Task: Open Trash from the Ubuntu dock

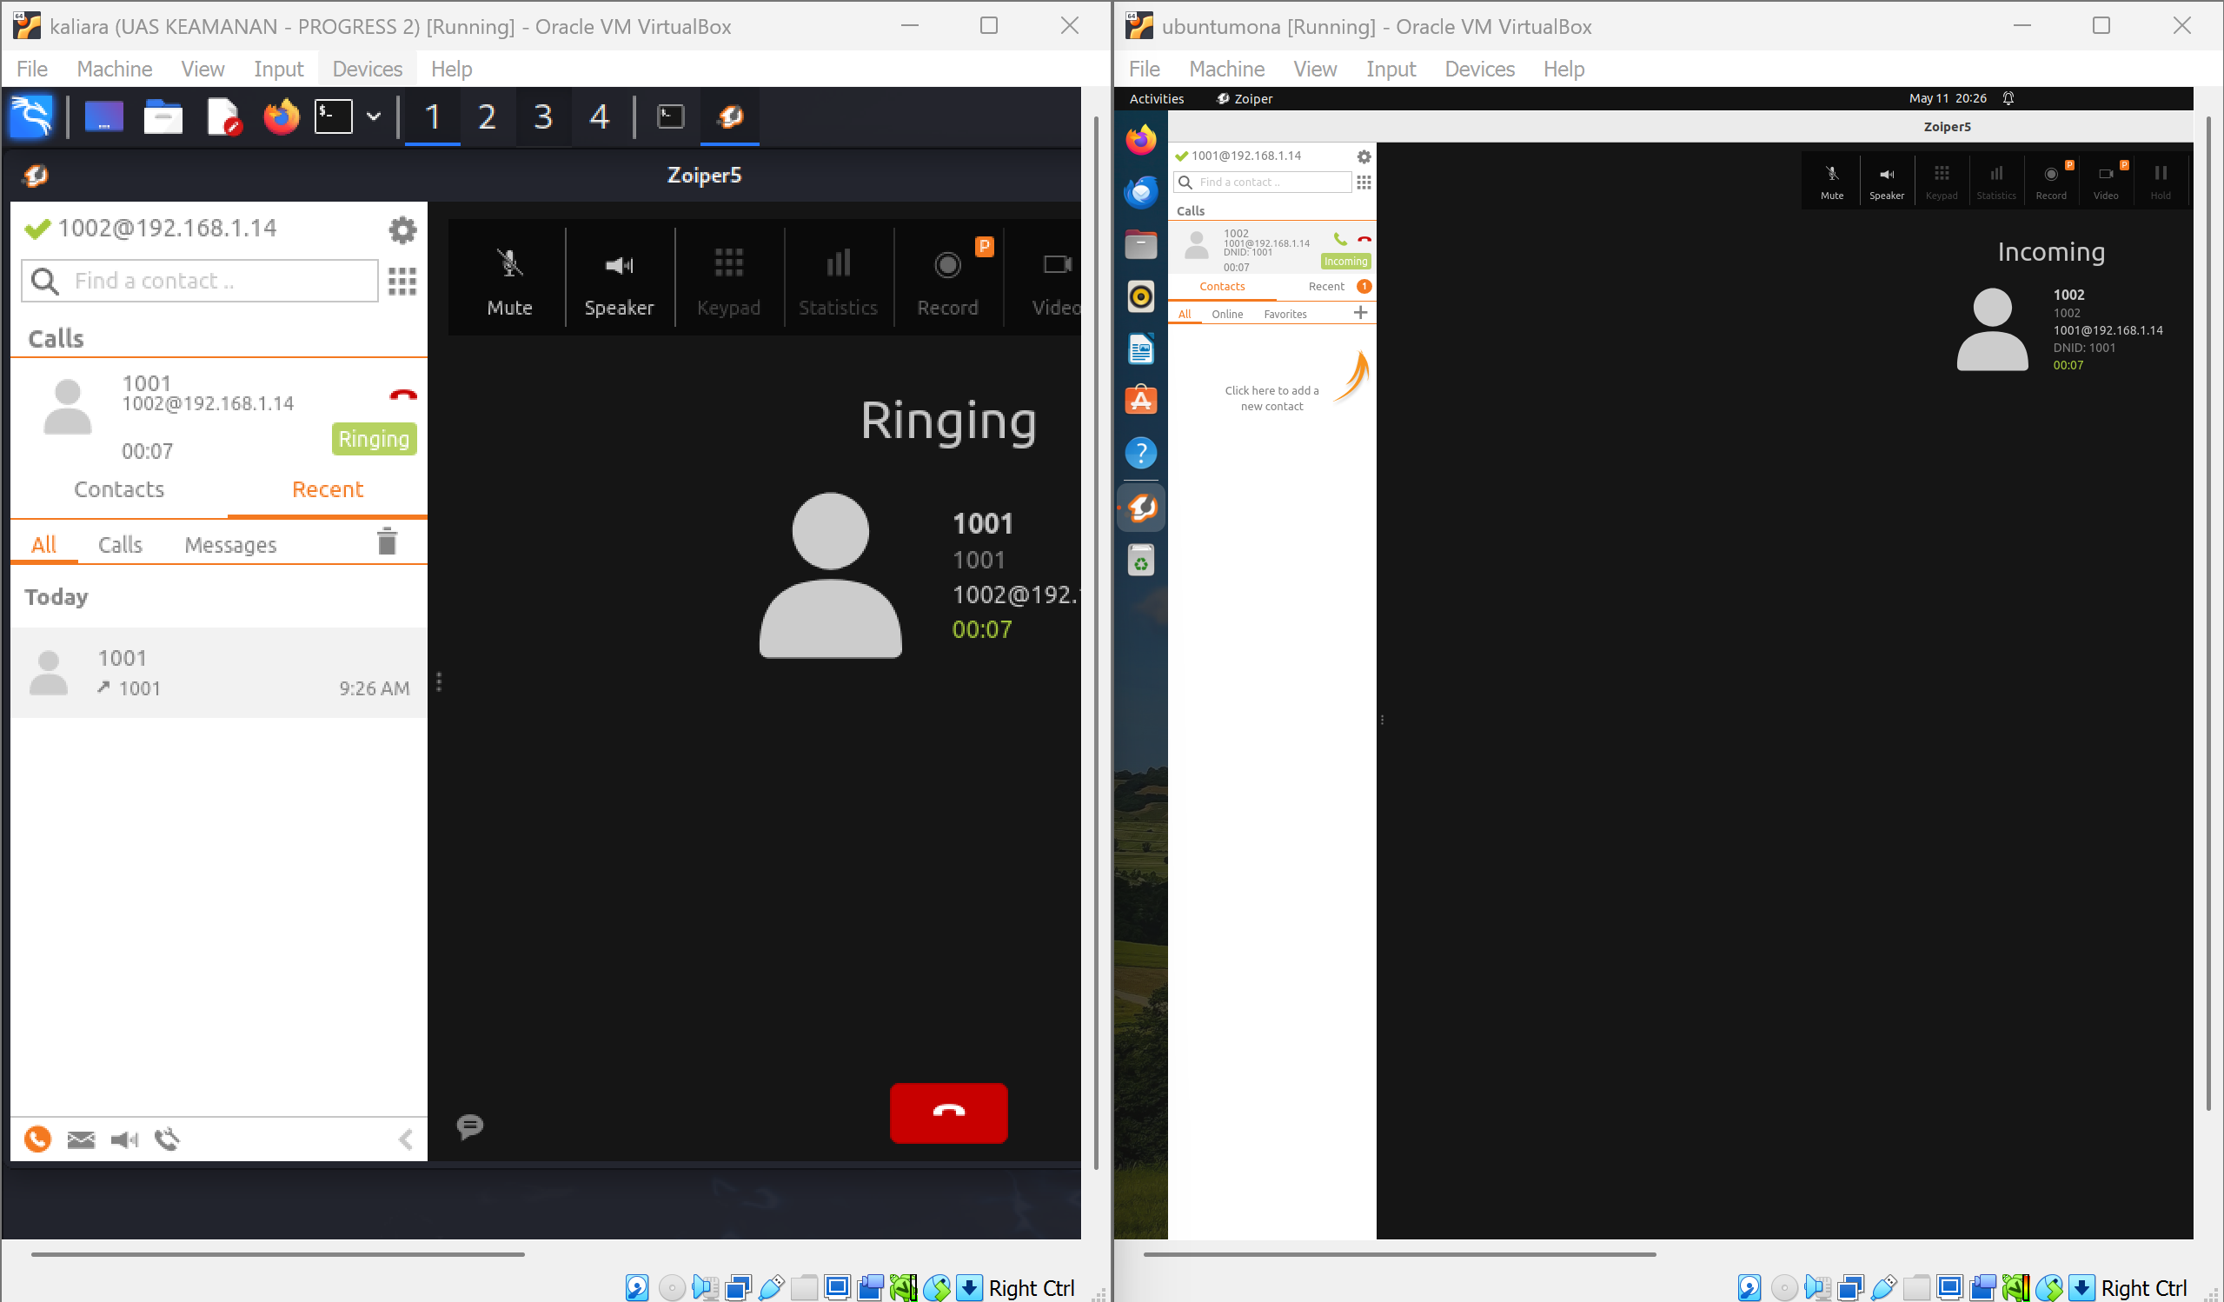Action: 1140,560
